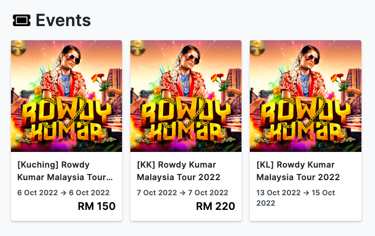Image resolution: width=375 pixels, height=236 pixels.
Task: Click the date arrow on the KK card
Action: point(183,193)
